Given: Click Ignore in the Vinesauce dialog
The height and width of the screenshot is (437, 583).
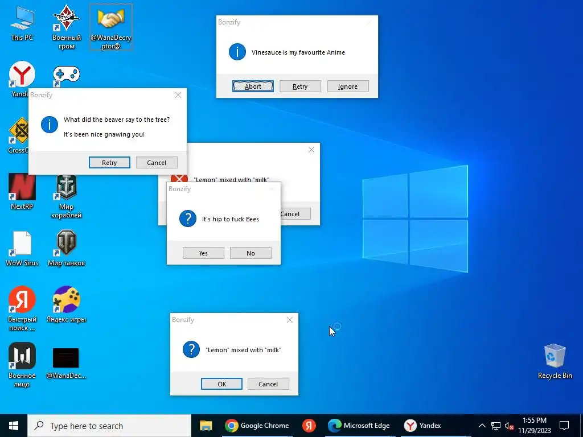Looking at the screenshot, I should point(348,86).
